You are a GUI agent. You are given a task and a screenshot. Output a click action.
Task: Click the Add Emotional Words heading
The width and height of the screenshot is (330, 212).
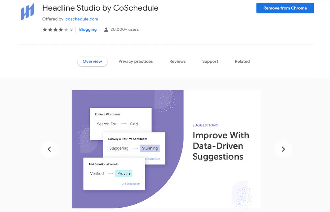103,164
